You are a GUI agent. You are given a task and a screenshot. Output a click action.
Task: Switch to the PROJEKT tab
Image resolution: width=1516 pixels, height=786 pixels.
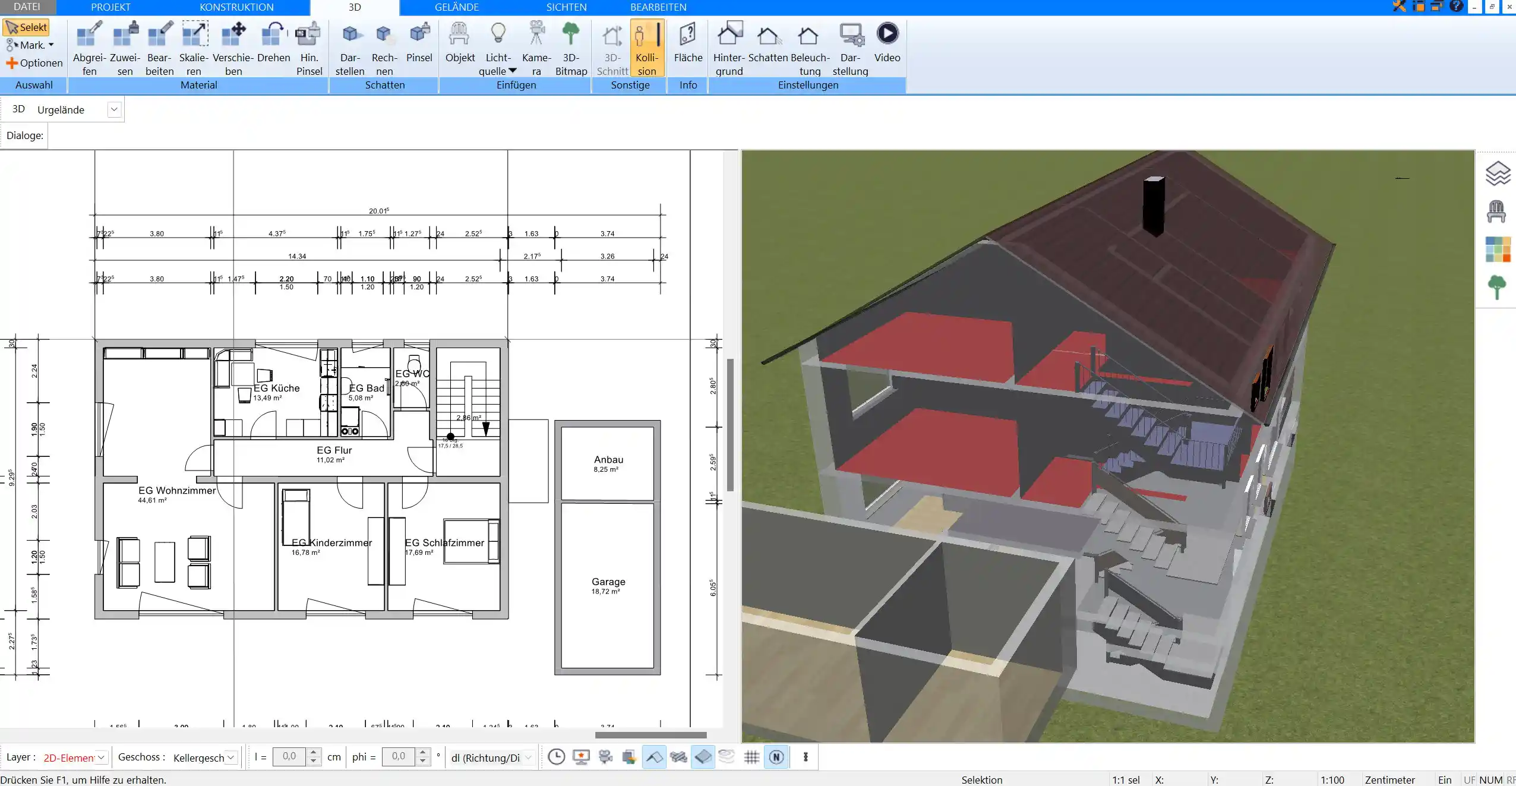tap(110, 7)
